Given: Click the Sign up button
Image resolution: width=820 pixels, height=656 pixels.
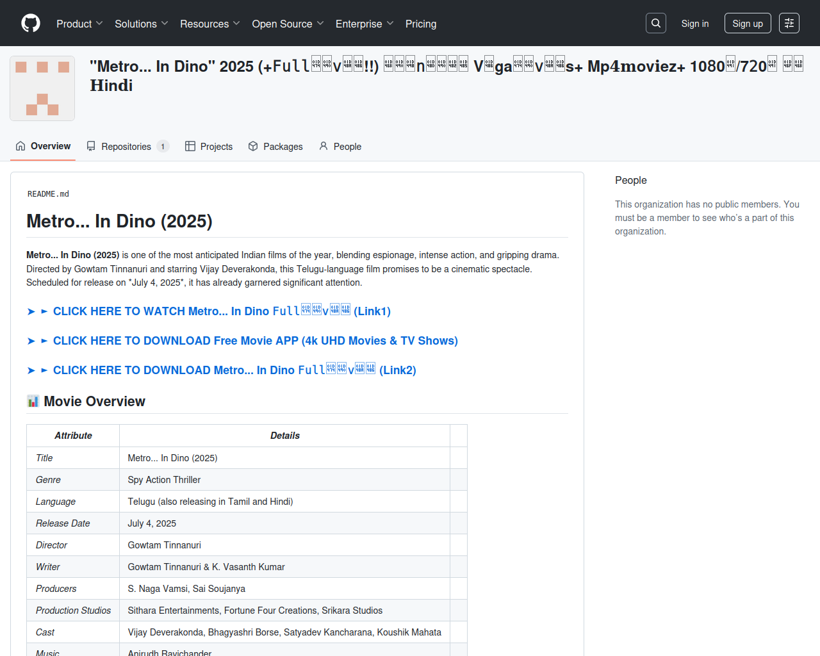Looking at the screenshot, I should coord(748,24).
